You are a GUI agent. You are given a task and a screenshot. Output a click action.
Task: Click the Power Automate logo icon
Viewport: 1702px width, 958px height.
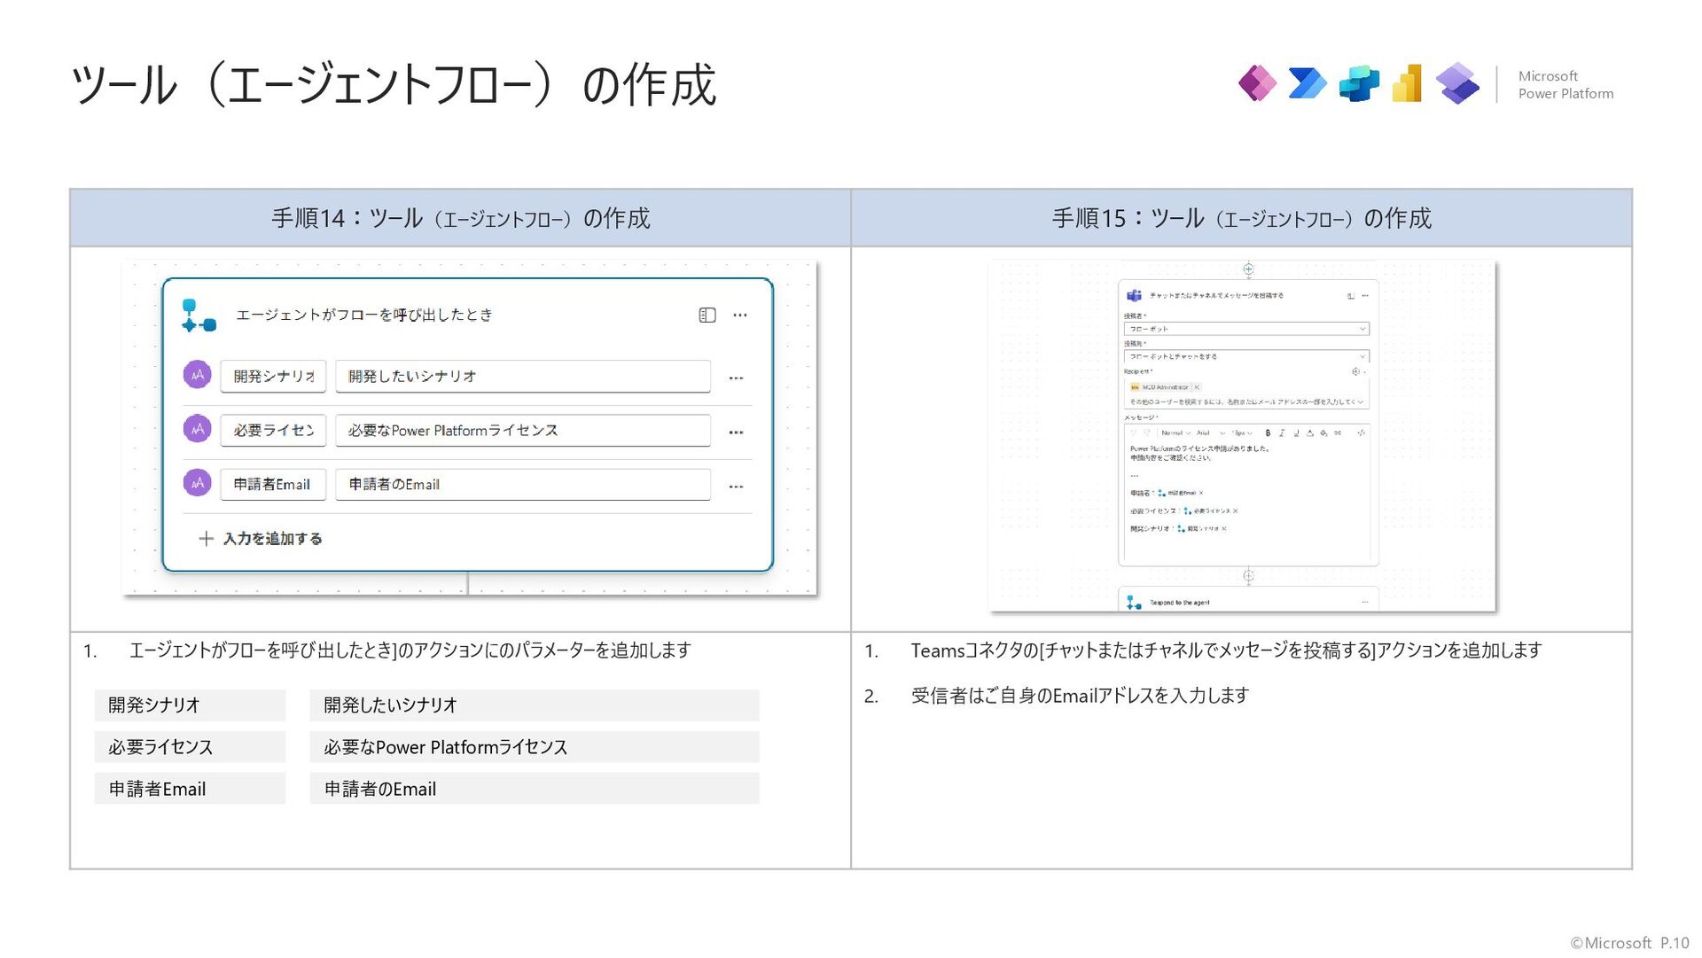click(1308, 84)
